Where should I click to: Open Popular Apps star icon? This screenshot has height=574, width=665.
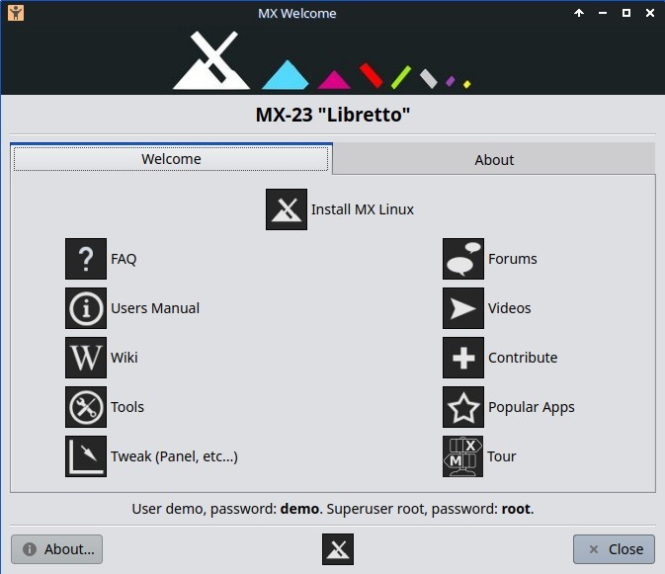click(x=462, y=407)
